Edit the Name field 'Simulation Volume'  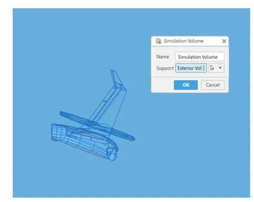(x=200, y=57)
